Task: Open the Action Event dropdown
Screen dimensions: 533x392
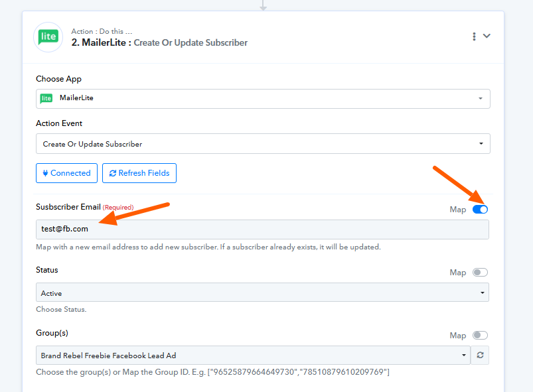Action: [263, 144]
